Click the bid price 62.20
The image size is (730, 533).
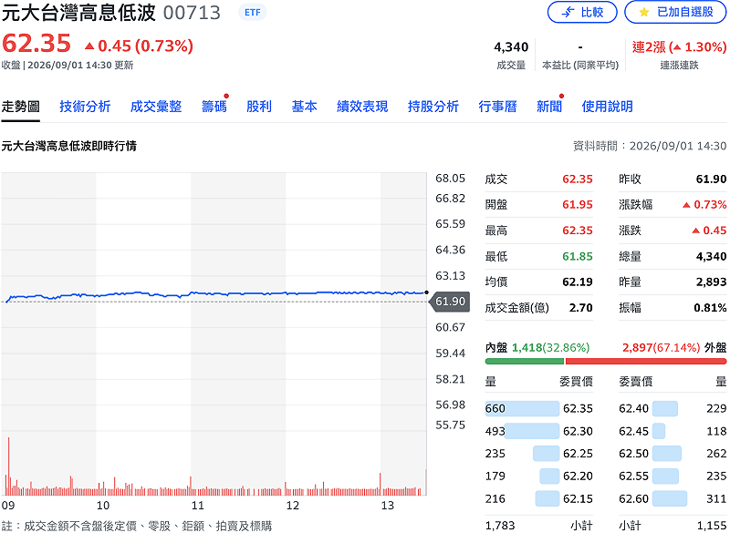(x=578, y=476)
